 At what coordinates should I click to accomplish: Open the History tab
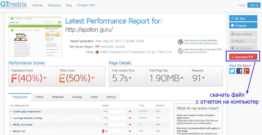click(111, 97)
